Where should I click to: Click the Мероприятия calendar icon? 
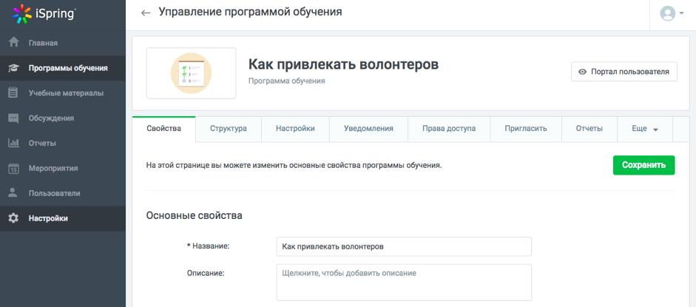[13, 169]
